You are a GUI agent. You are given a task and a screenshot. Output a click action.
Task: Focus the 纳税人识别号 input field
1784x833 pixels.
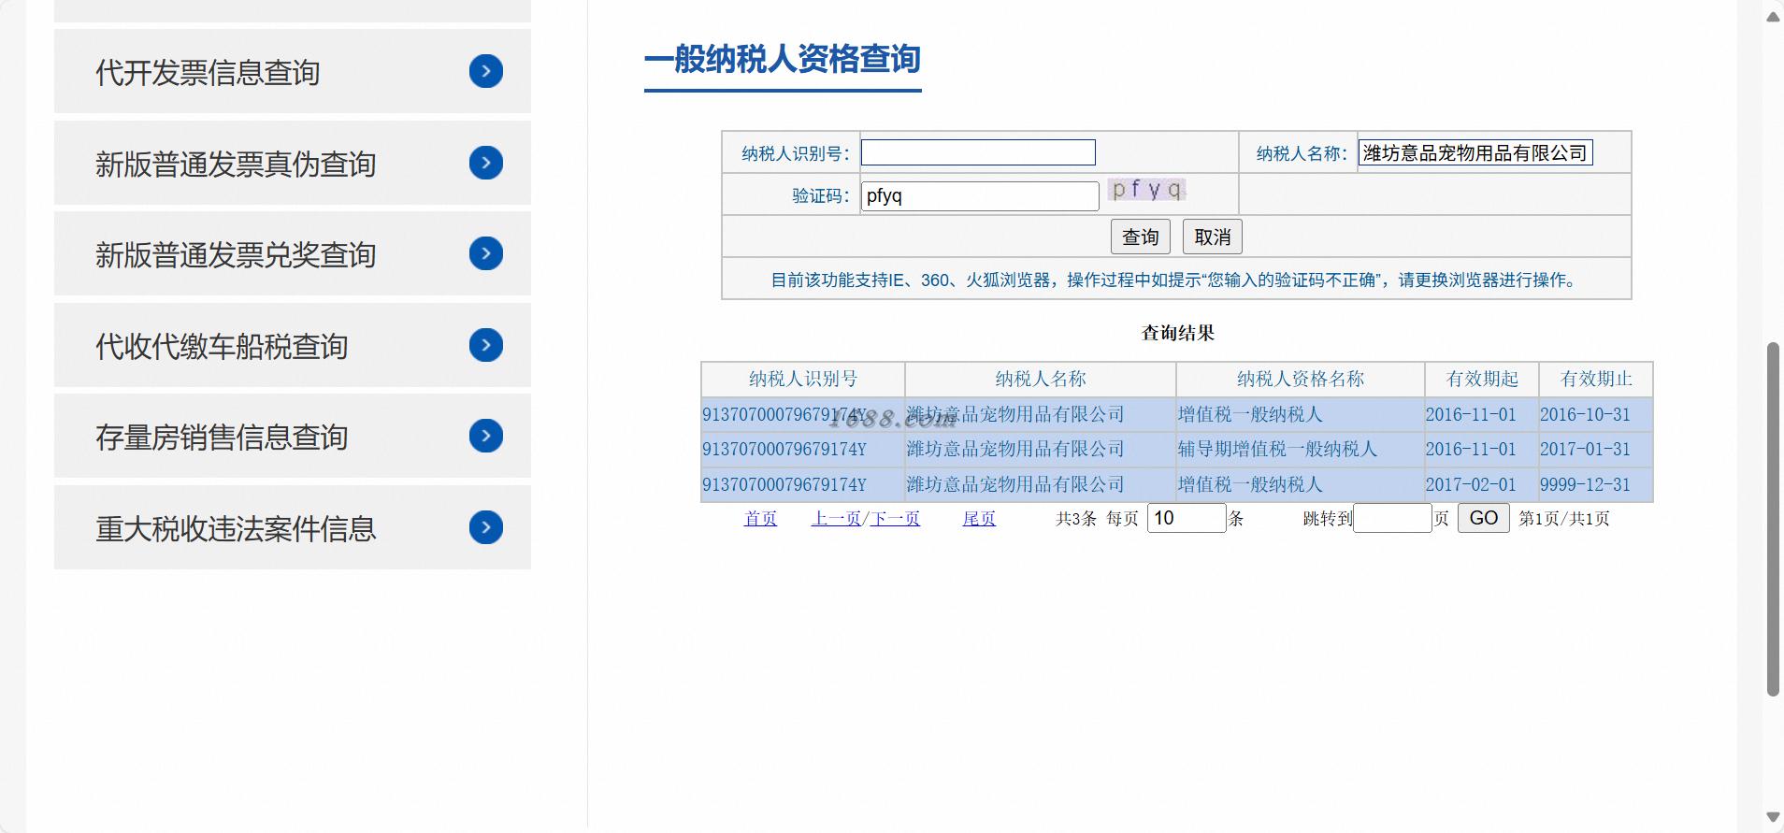click(x=978, y=152)
